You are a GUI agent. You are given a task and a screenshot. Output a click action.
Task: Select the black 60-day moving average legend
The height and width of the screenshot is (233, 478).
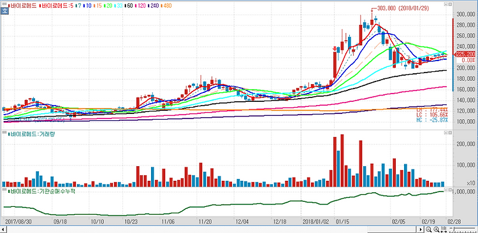point(129,6)
